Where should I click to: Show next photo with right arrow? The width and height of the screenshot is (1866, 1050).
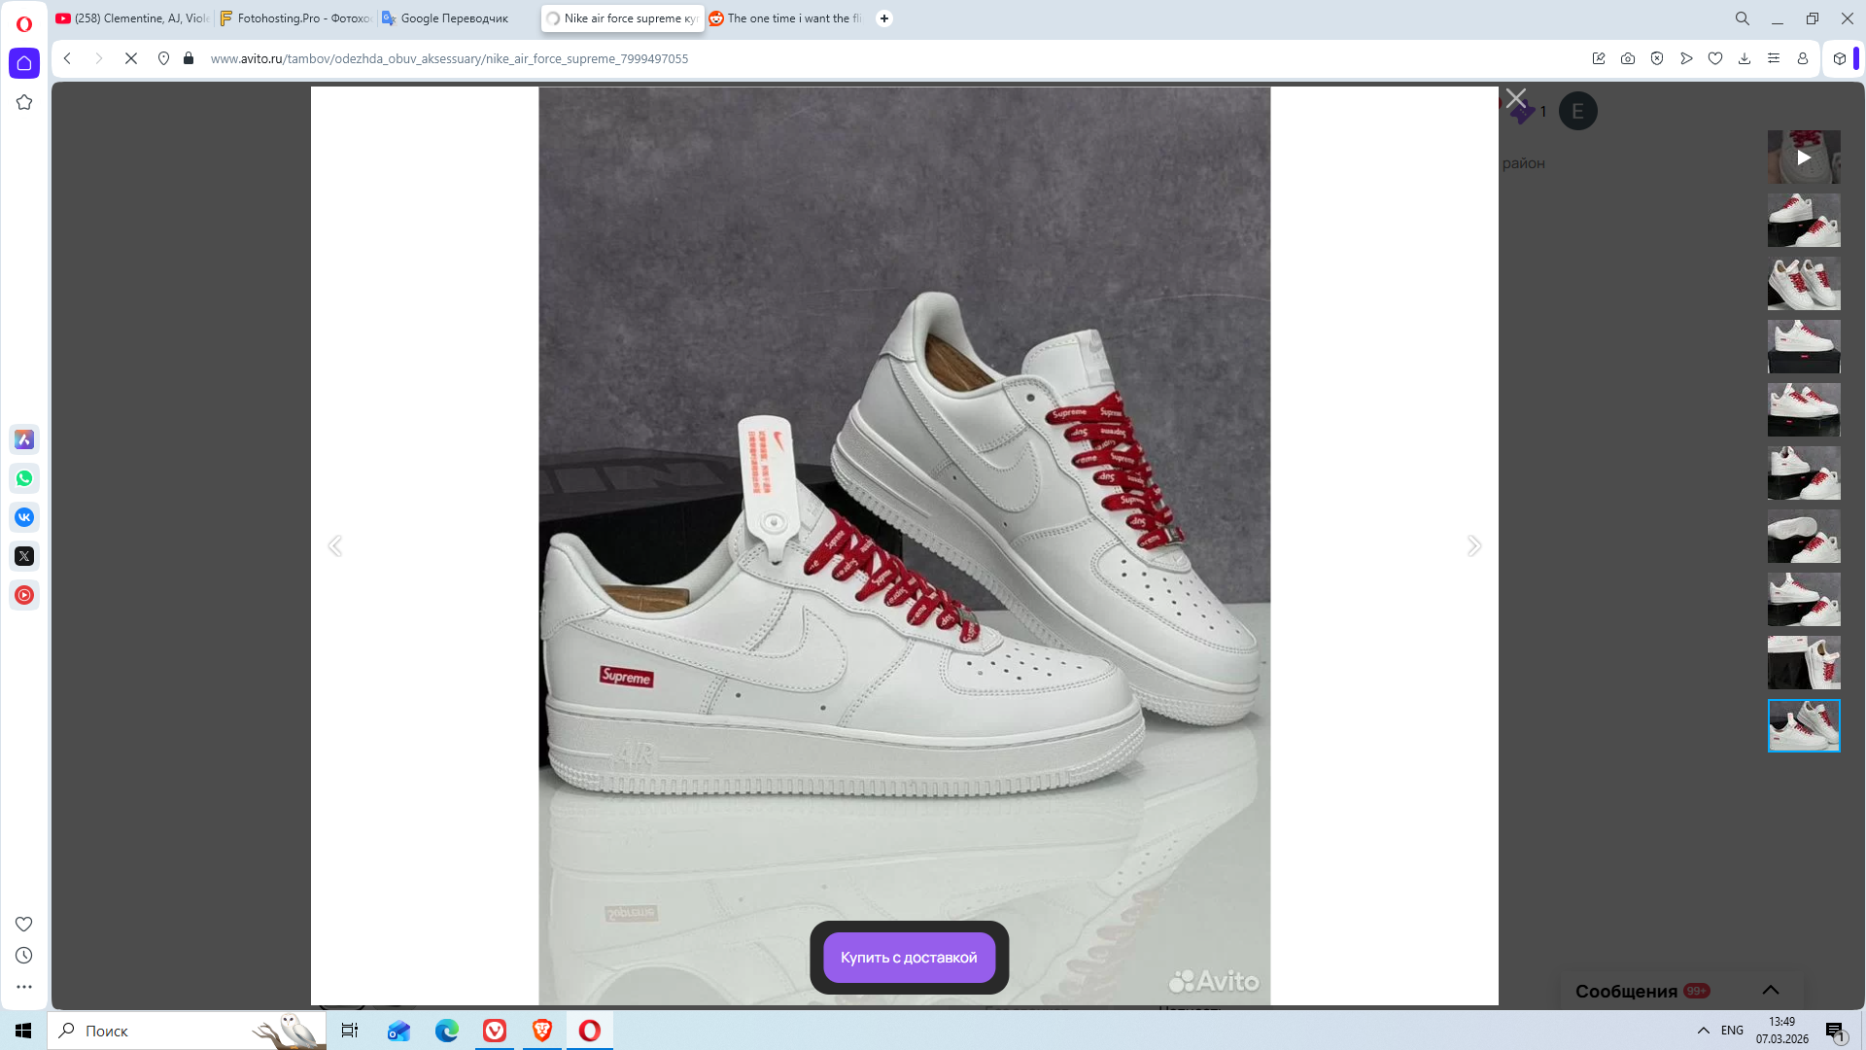pos(1474,545)
